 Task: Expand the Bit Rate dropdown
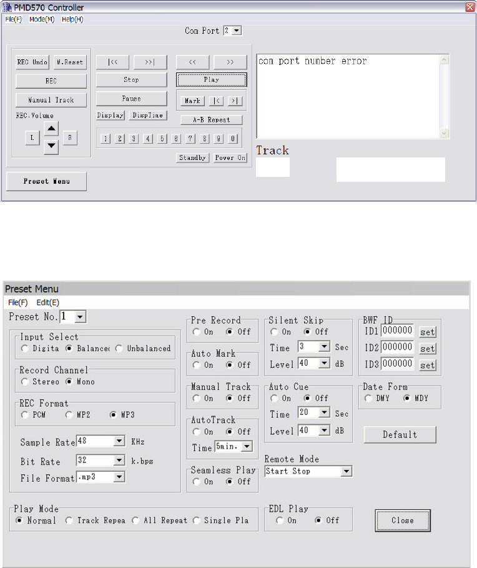coord(119,460)
